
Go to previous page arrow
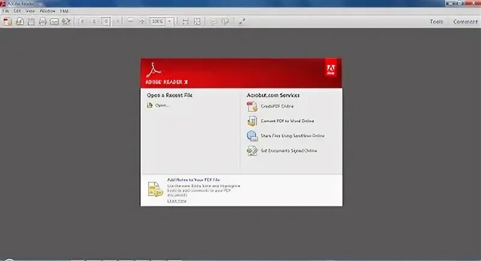click(x=82, y=22)
